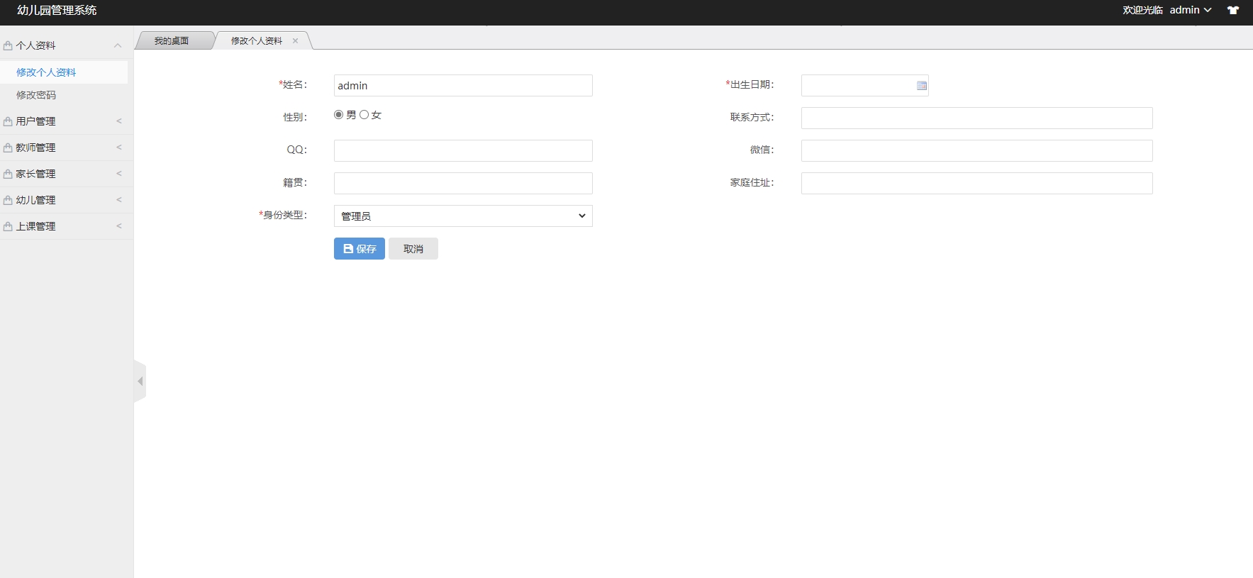The height and width of the screenshot is (578, 1253).
Task: Click the 家庭住址 input field
Action: tap(976, 184)
